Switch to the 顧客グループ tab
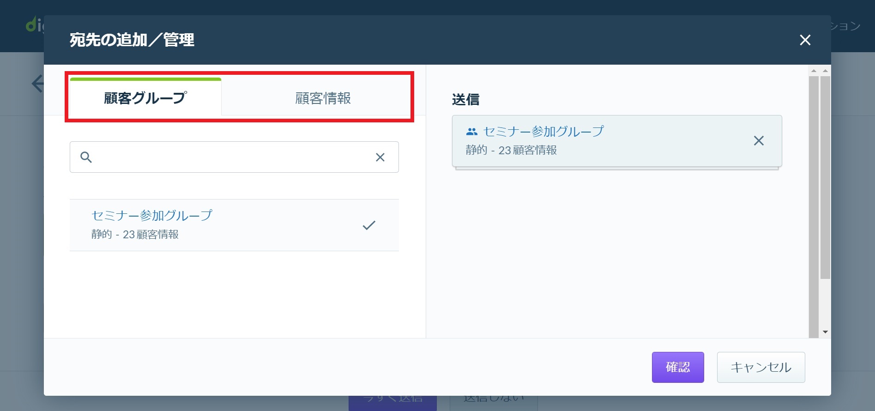This screenshot has height=411, width=875. 145,97
